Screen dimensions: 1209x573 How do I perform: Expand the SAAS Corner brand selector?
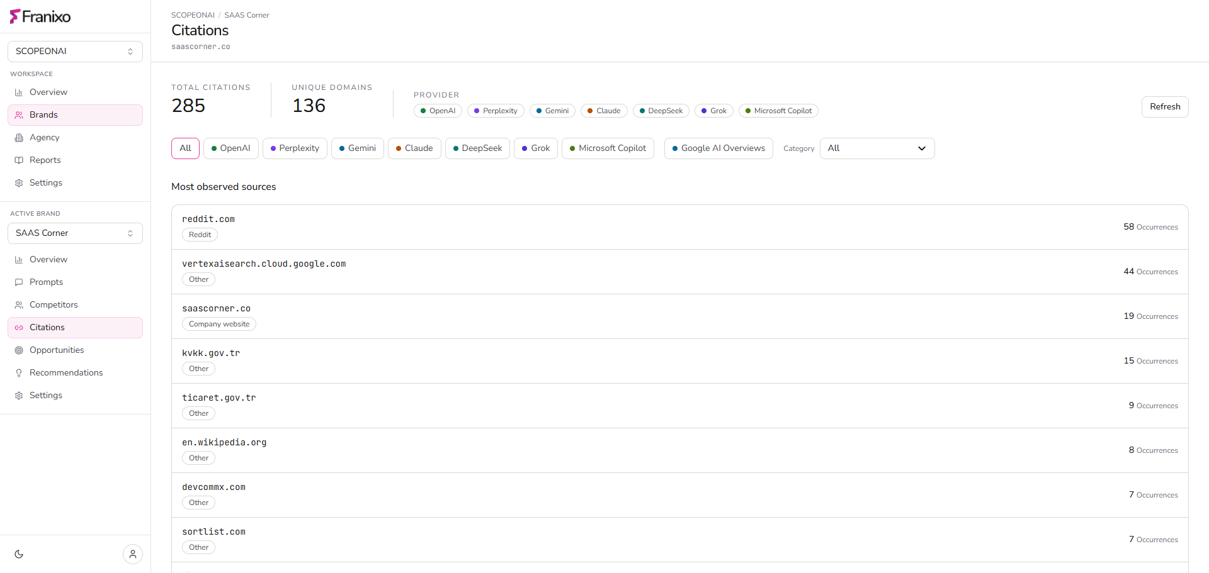75,233
